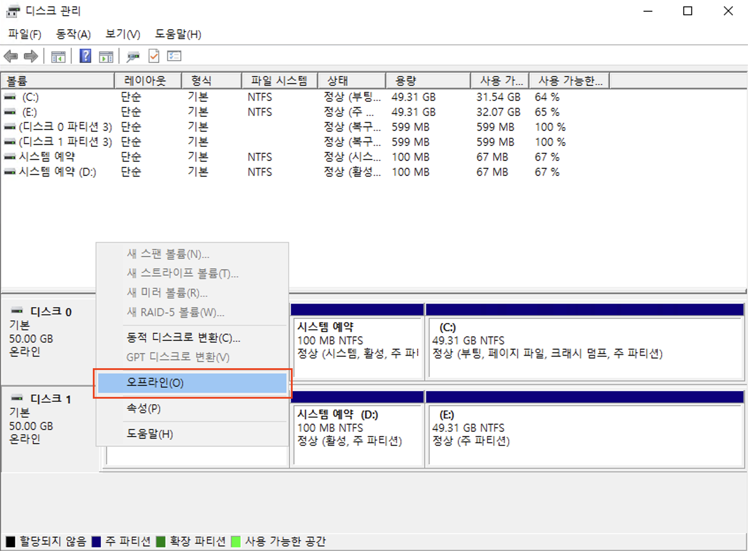This screenshot has width=748, height=551.
Task: Open the 파일(F) menu
Action: [x=25, y=34]
